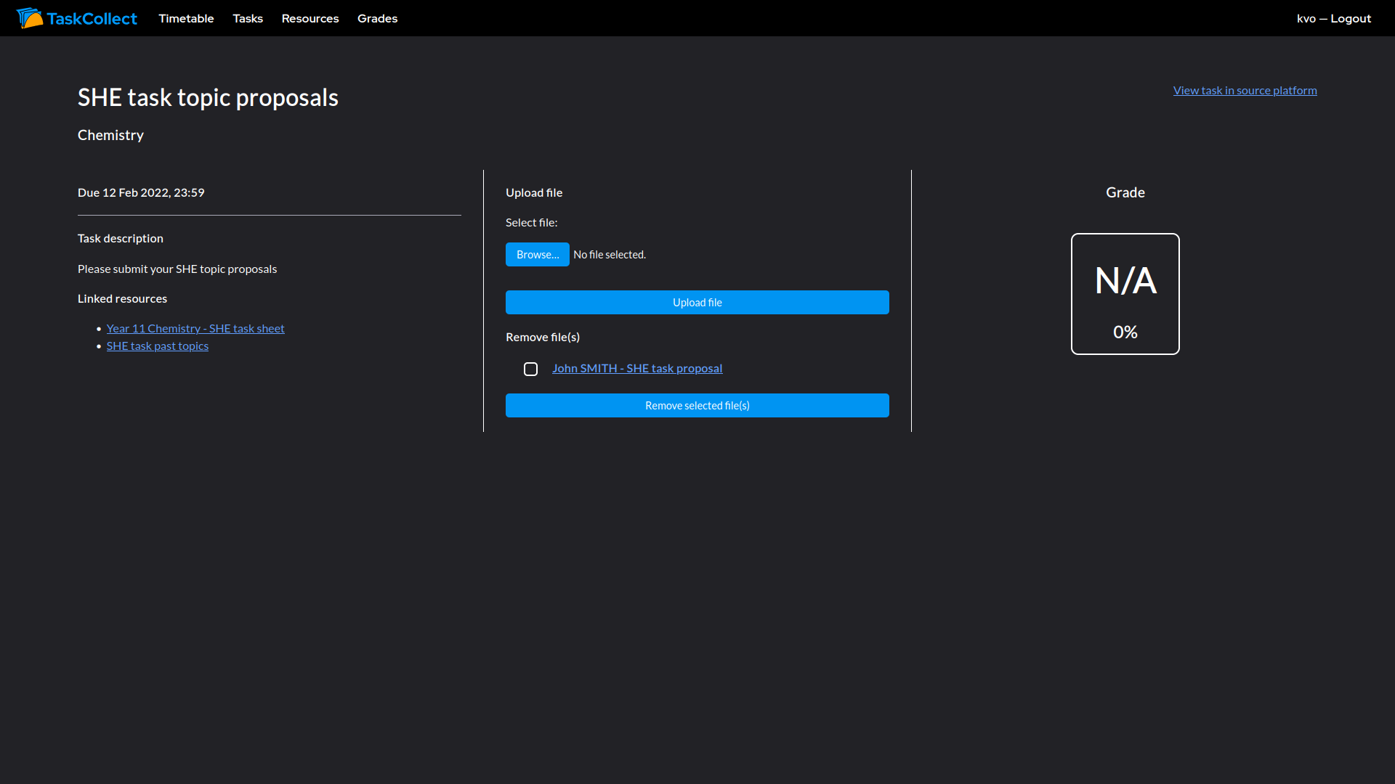The image size is (1395, 784).
Task: Click the SHE task topic proposals heading
Action: pos(208,98)
